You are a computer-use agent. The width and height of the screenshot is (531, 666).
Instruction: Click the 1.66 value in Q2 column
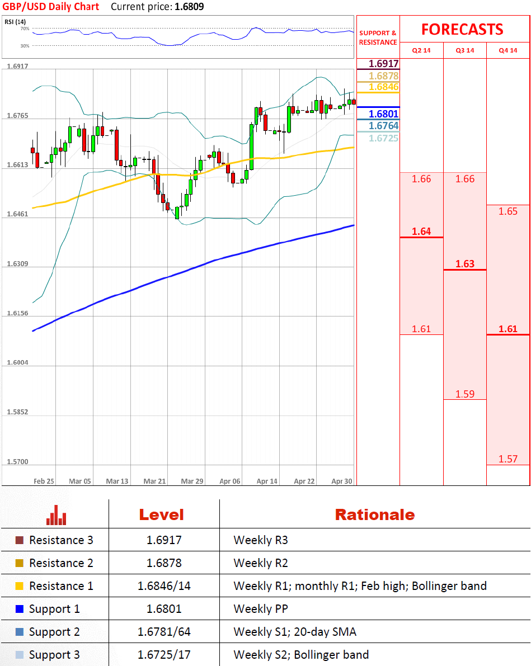(421, 179)
